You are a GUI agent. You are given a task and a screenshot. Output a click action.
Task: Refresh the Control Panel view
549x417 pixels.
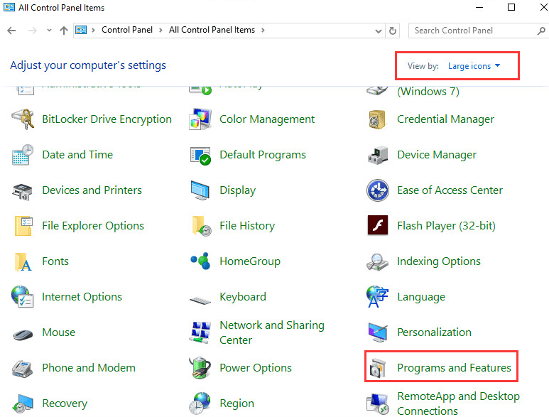point(393,31)
